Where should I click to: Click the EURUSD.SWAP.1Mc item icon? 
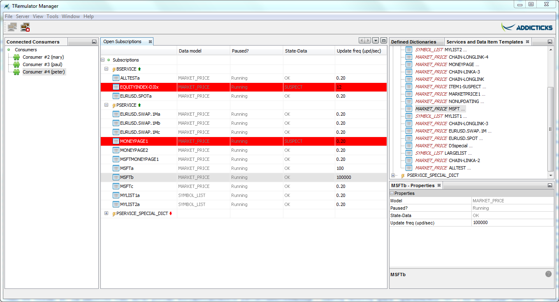(x=116, y=132)
